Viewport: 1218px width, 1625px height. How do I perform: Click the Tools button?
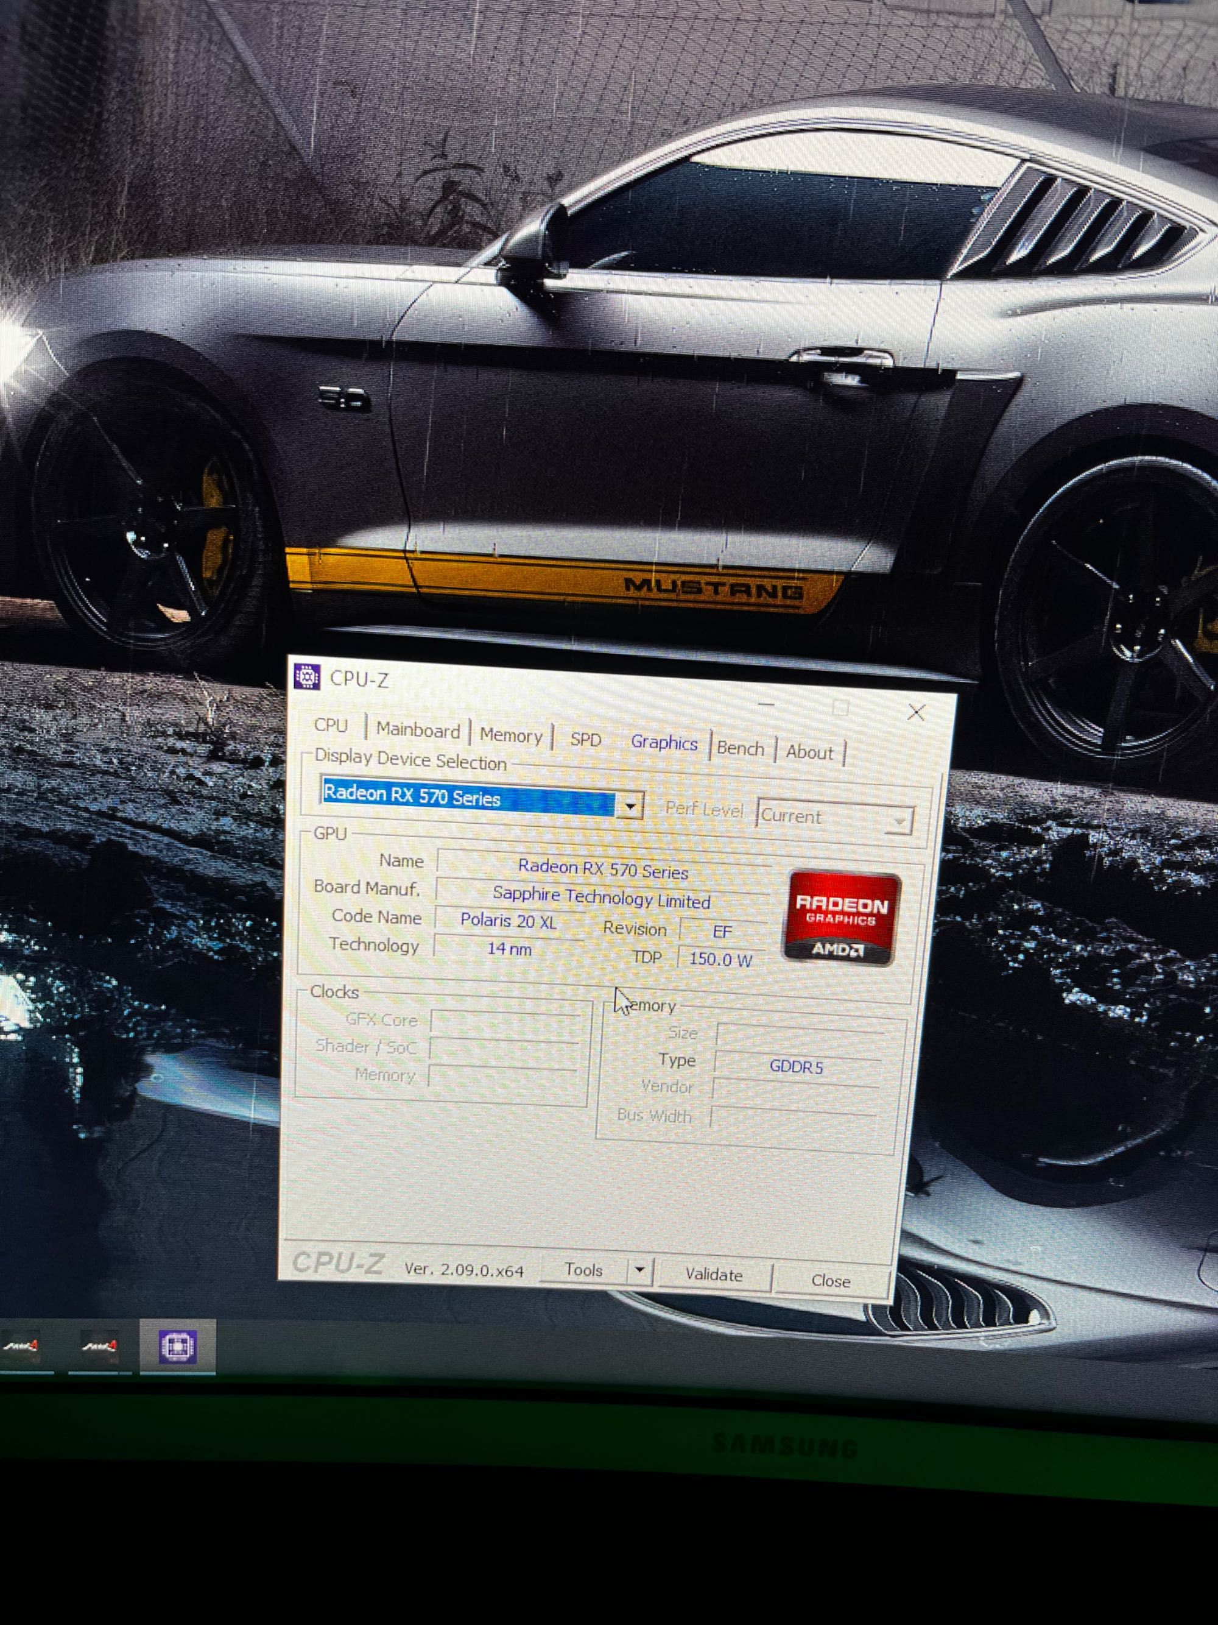(585, 1269)
